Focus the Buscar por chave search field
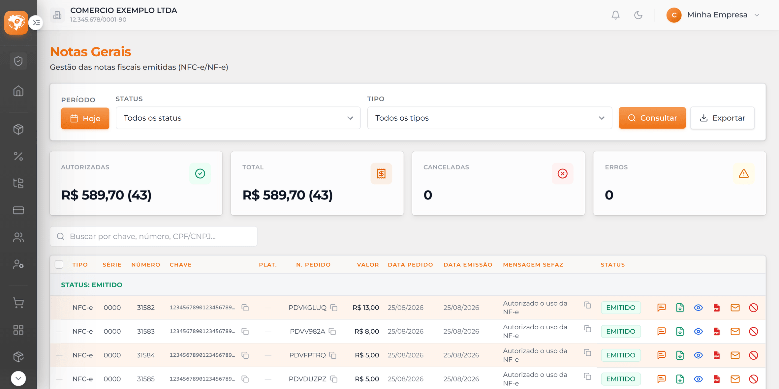 click(x=154, y=236)
